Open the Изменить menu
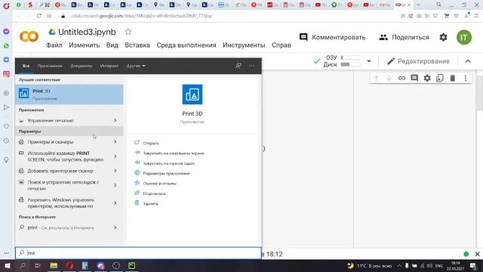Viewport: 483px width, 272px height. point(84,45)
